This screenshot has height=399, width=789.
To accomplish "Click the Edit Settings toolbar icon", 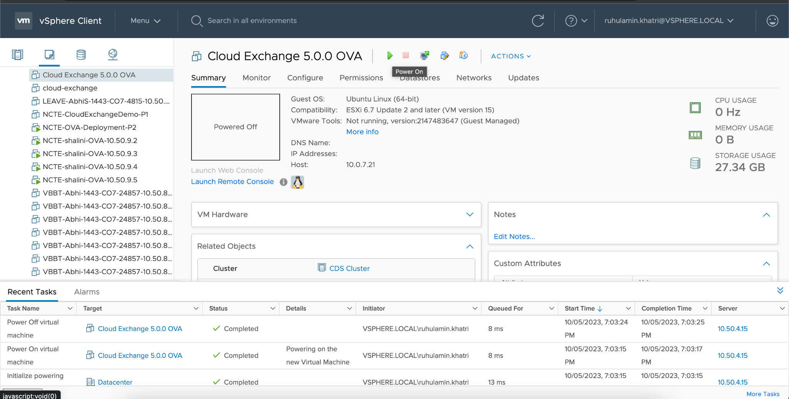I will (445, 56).
